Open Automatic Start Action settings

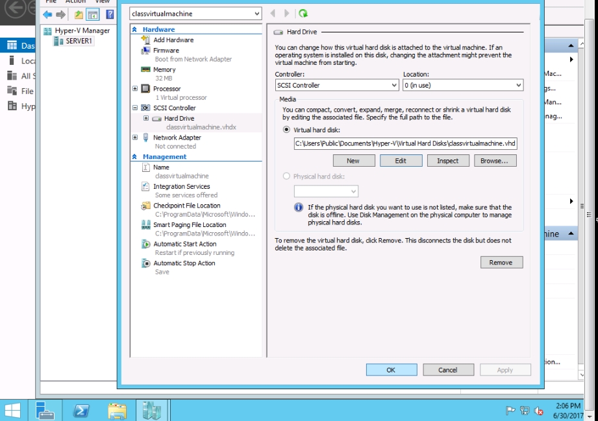coord(184,244)
